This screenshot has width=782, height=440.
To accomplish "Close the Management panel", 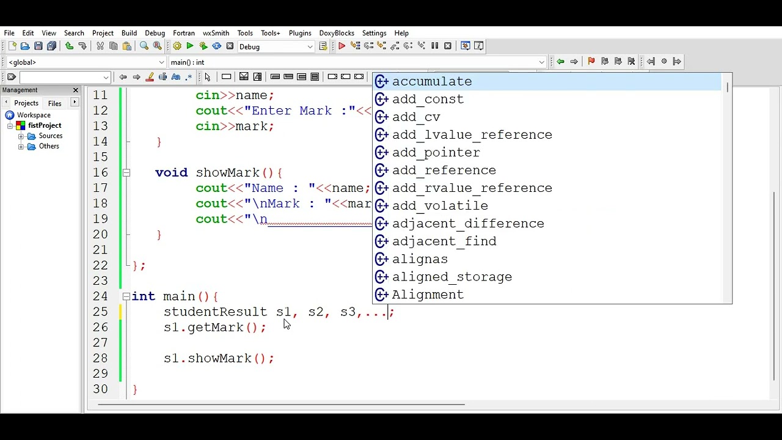I will (x=76, y=90).
